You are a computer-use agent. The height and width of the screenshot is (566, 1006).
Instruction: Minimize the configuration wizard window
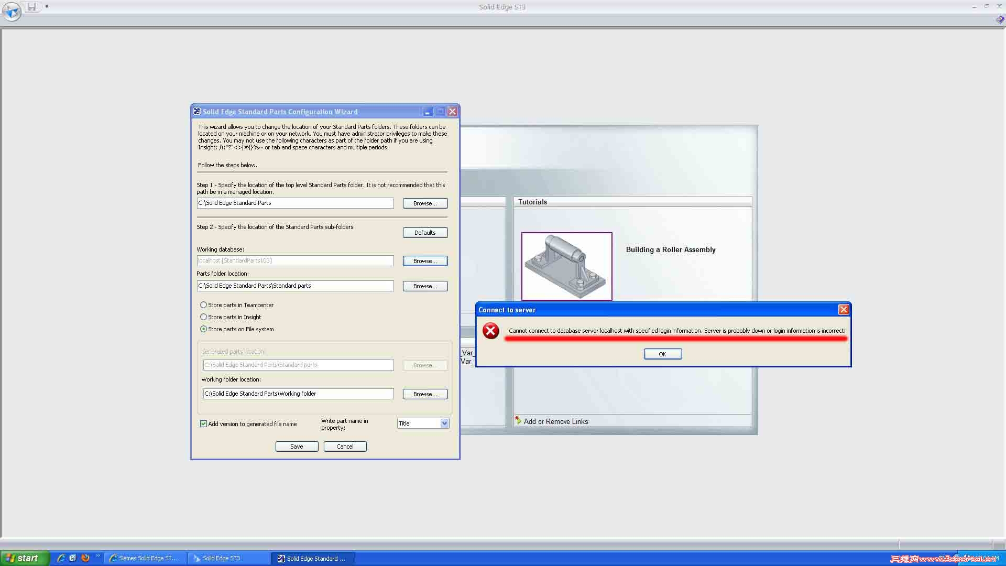(428, 112)
